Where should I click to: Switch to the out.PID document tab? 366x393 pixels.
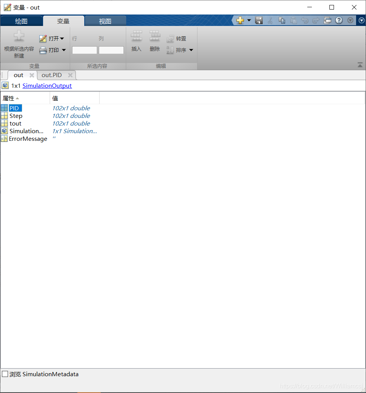click(51, 75)
